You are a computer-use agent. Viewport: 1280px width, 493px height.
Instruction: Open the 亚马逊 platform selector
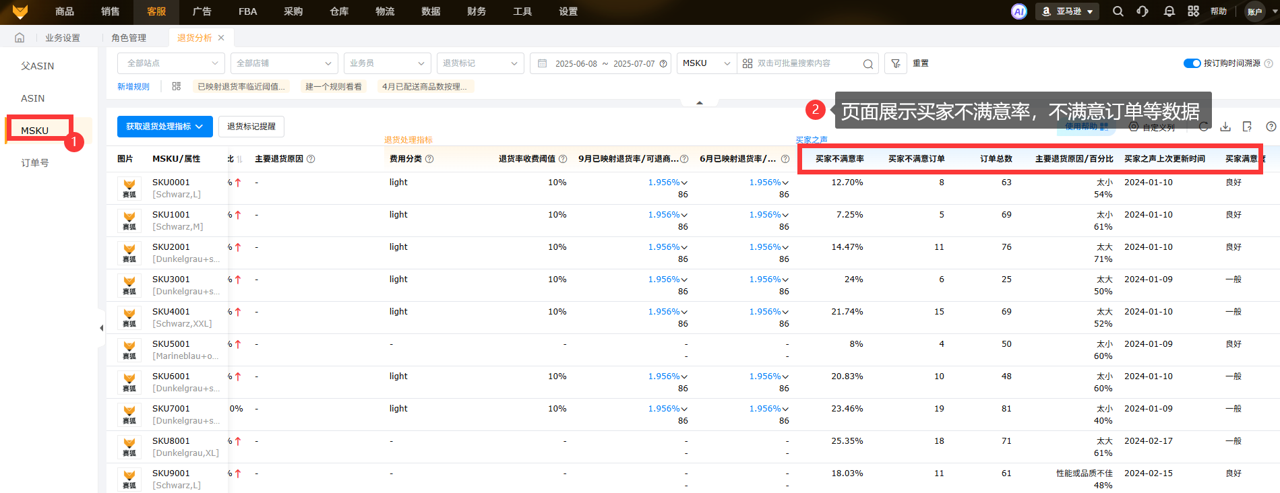pos(1067,11)
